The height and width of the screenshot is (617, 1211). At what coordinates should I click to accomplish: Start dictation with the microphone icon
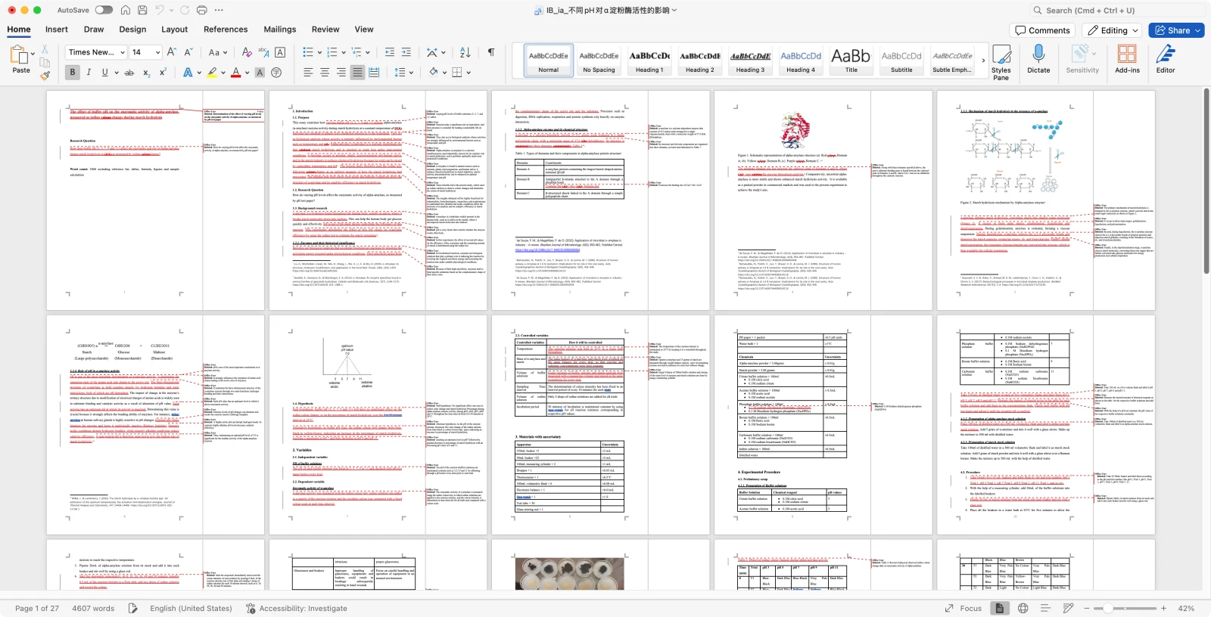(x=1038, y=59)
